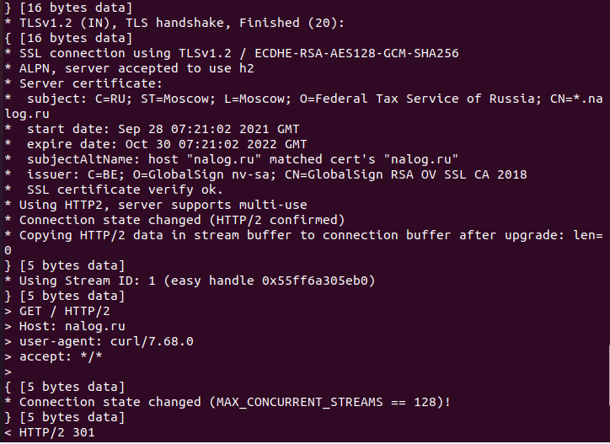Viewport: 610px width, 444px height.
Task: Click the 'Using Stream ID: 1' line
Action: coord(190,281)
